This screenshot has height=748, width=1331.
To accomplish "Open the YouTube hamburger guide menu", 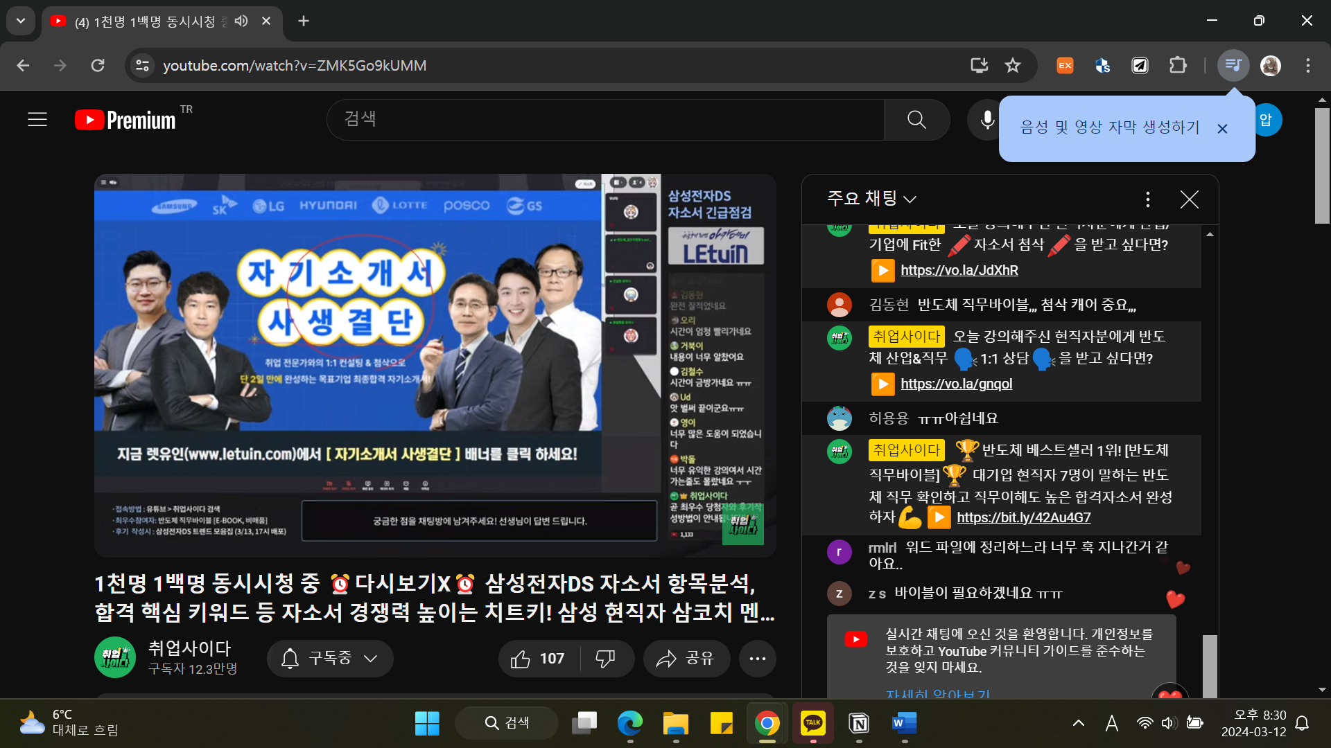I will (x=37, y=120).
